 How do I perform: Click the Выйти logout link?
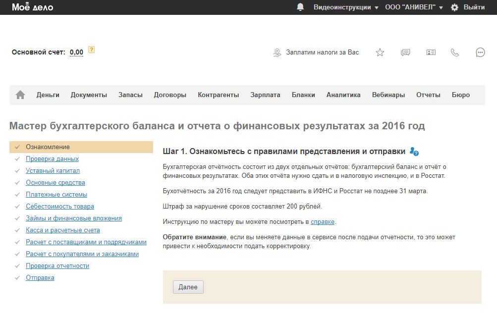click(474, 7)
